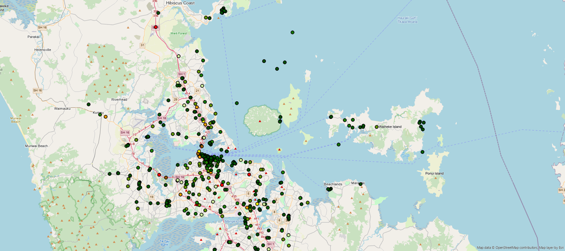The width and height of the screenshot is (565, 251).
Task: Select the Beachlands place label
Action: click(x=333, y=184)
